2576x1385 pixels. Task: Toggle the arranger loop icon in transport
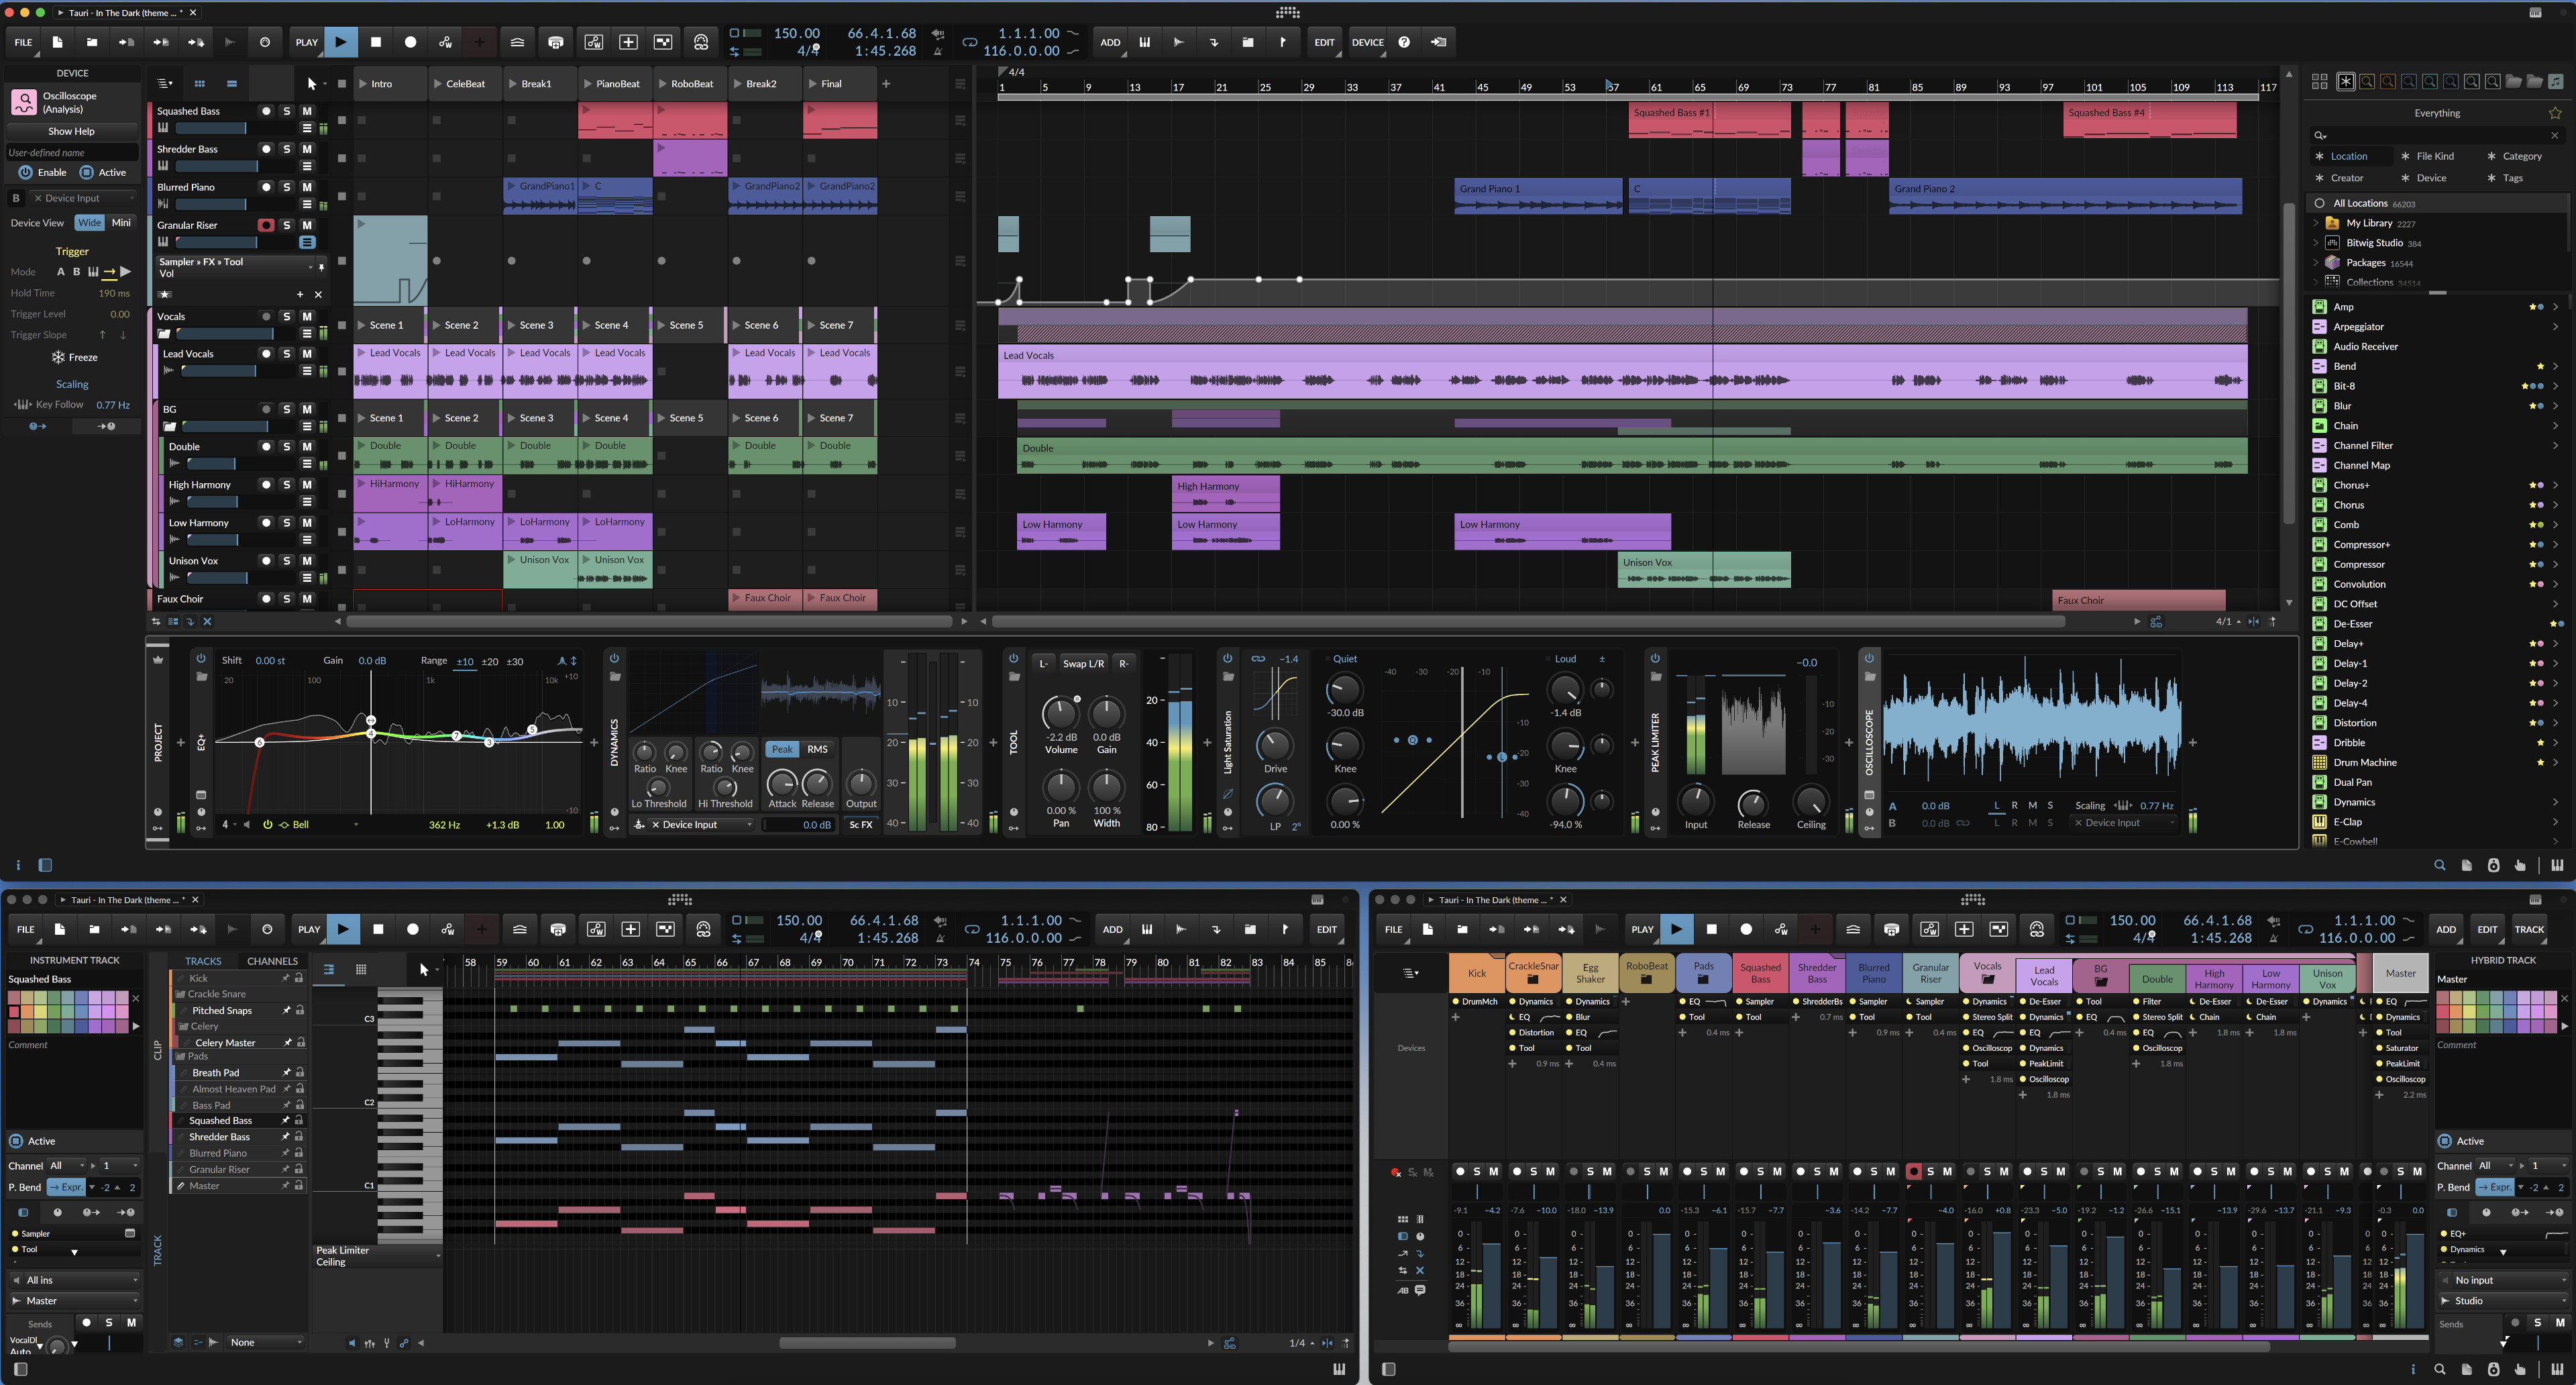click(969, 42)
